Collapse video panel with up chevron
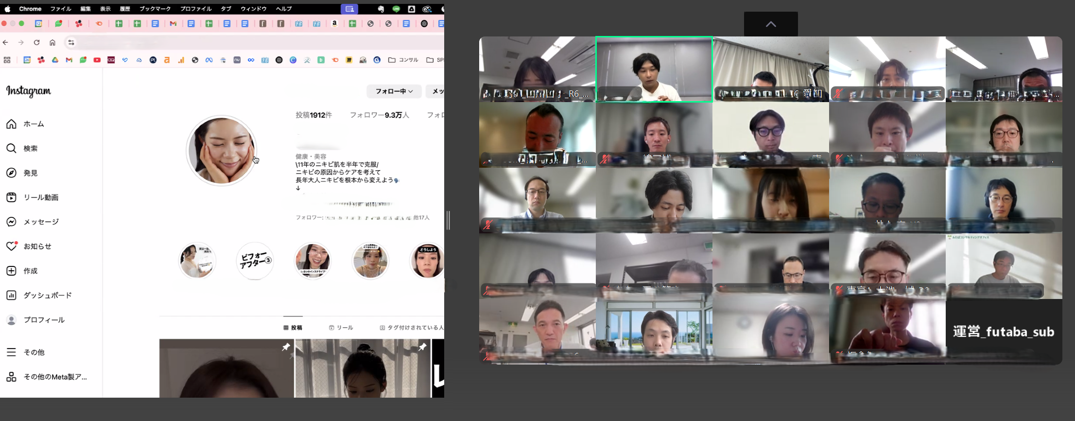Viewport: 1075px width, 421px height. (x=770, y=24)
